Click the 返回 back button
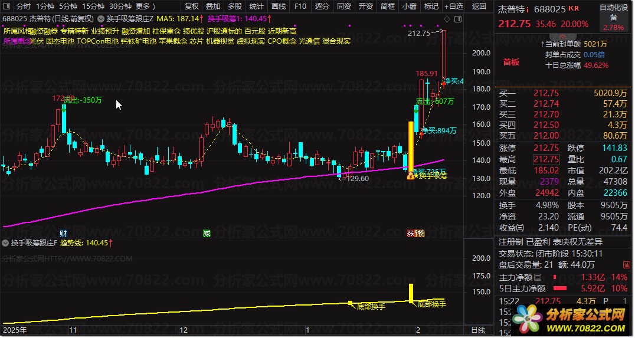635x338 pixels. tap(479, 6)
